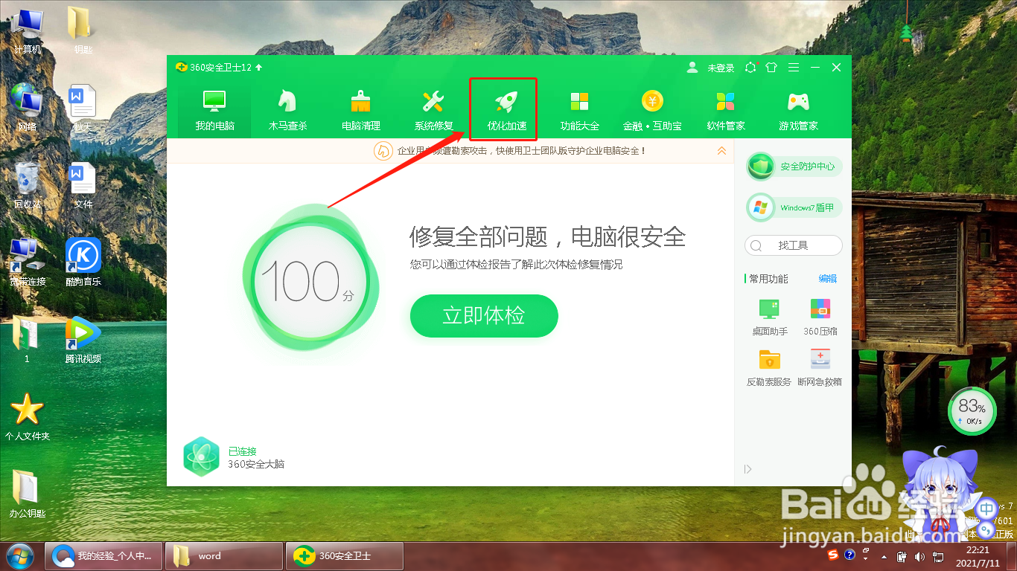Select the 酷狗音乐 shortcut

click(83, 262)
